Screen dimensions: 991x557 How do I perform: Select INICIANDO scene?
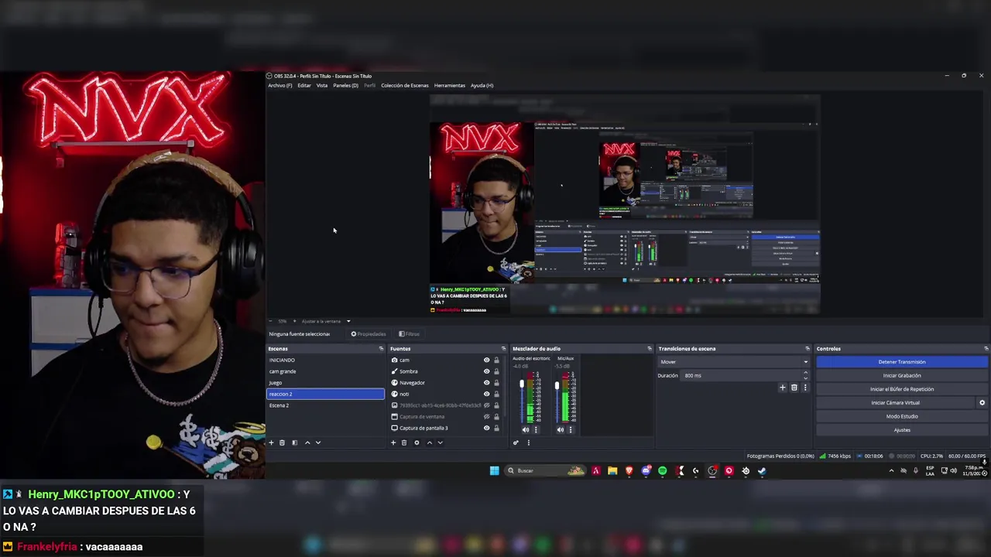[x=325, y=360]
